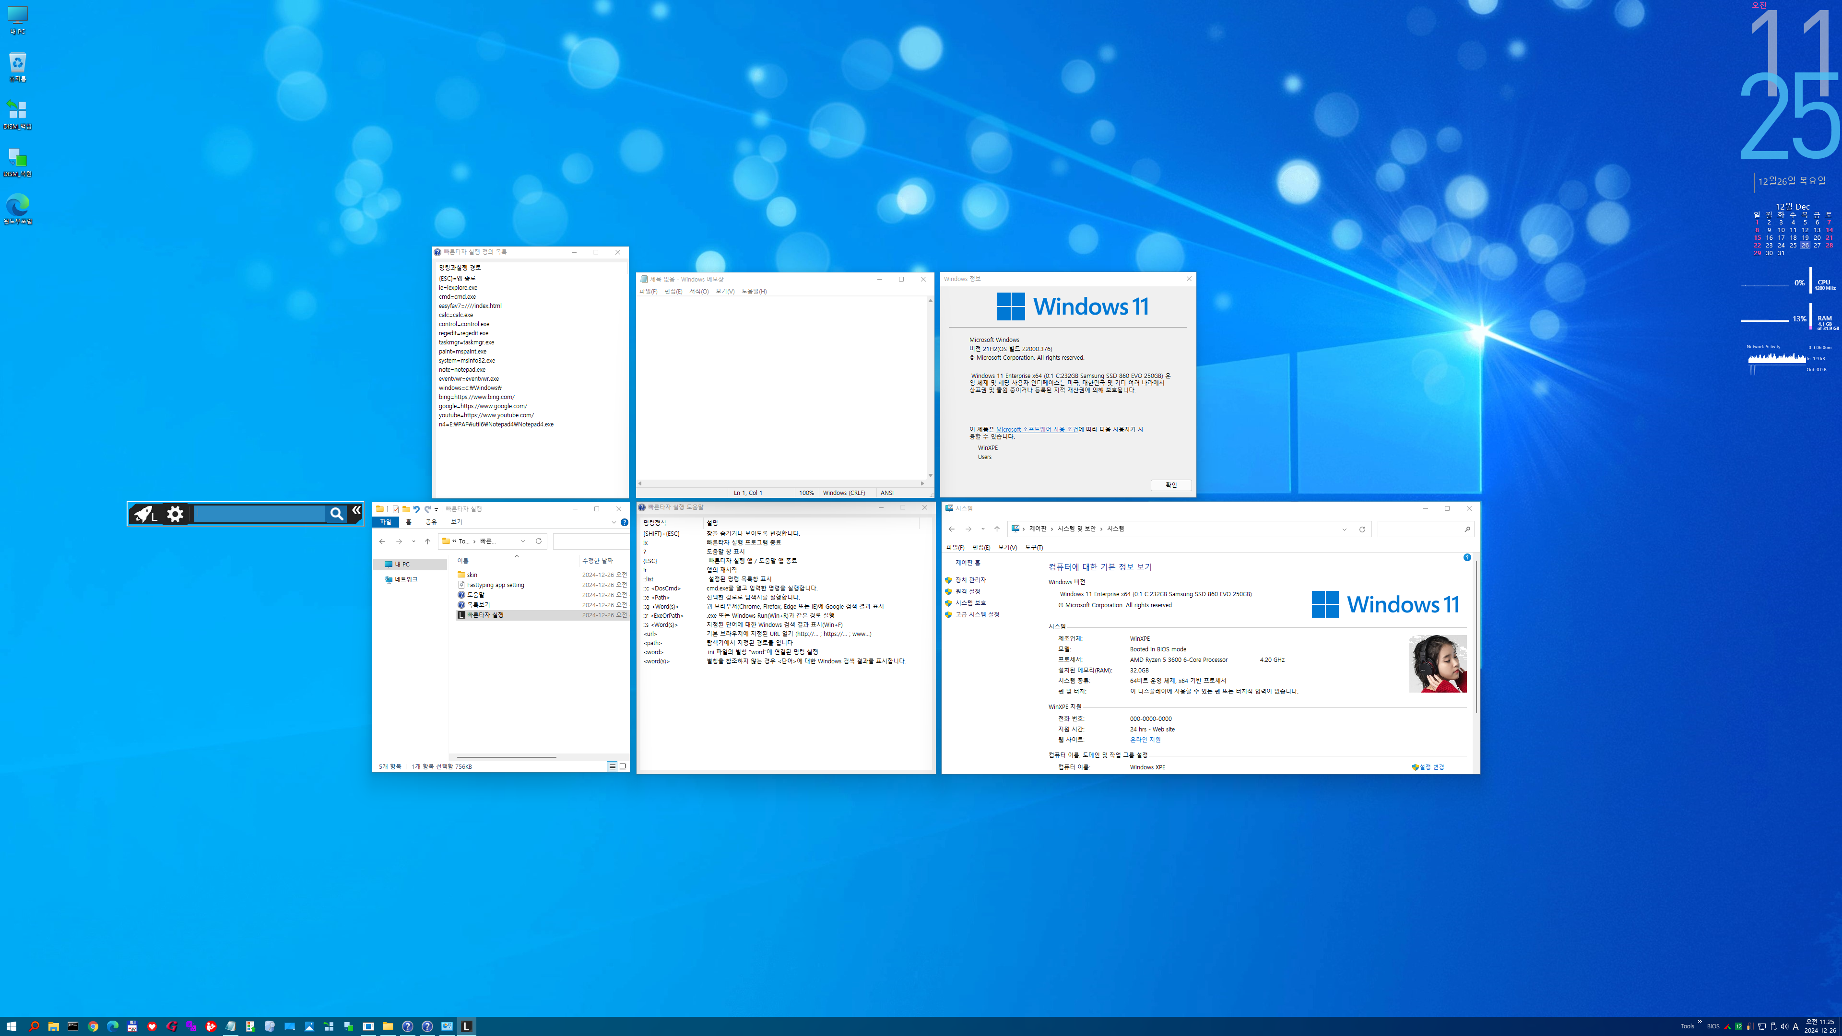Open Microsoft 소프트웨어 사용 조건 link
The height and width of the screenshot is (1036, 1842).
coord(1036,429)
